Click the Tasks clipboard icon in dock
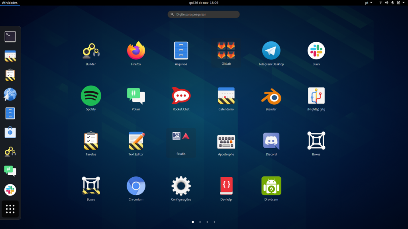This screenshot has width=408, height=229. (x=10, y=75)
